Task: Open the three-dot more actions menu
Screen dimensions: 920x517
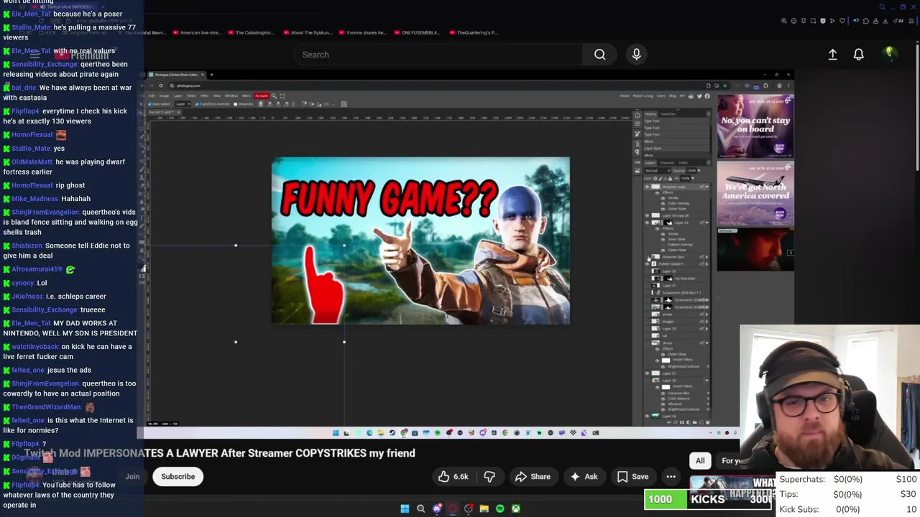Action: tap(671, 477)
